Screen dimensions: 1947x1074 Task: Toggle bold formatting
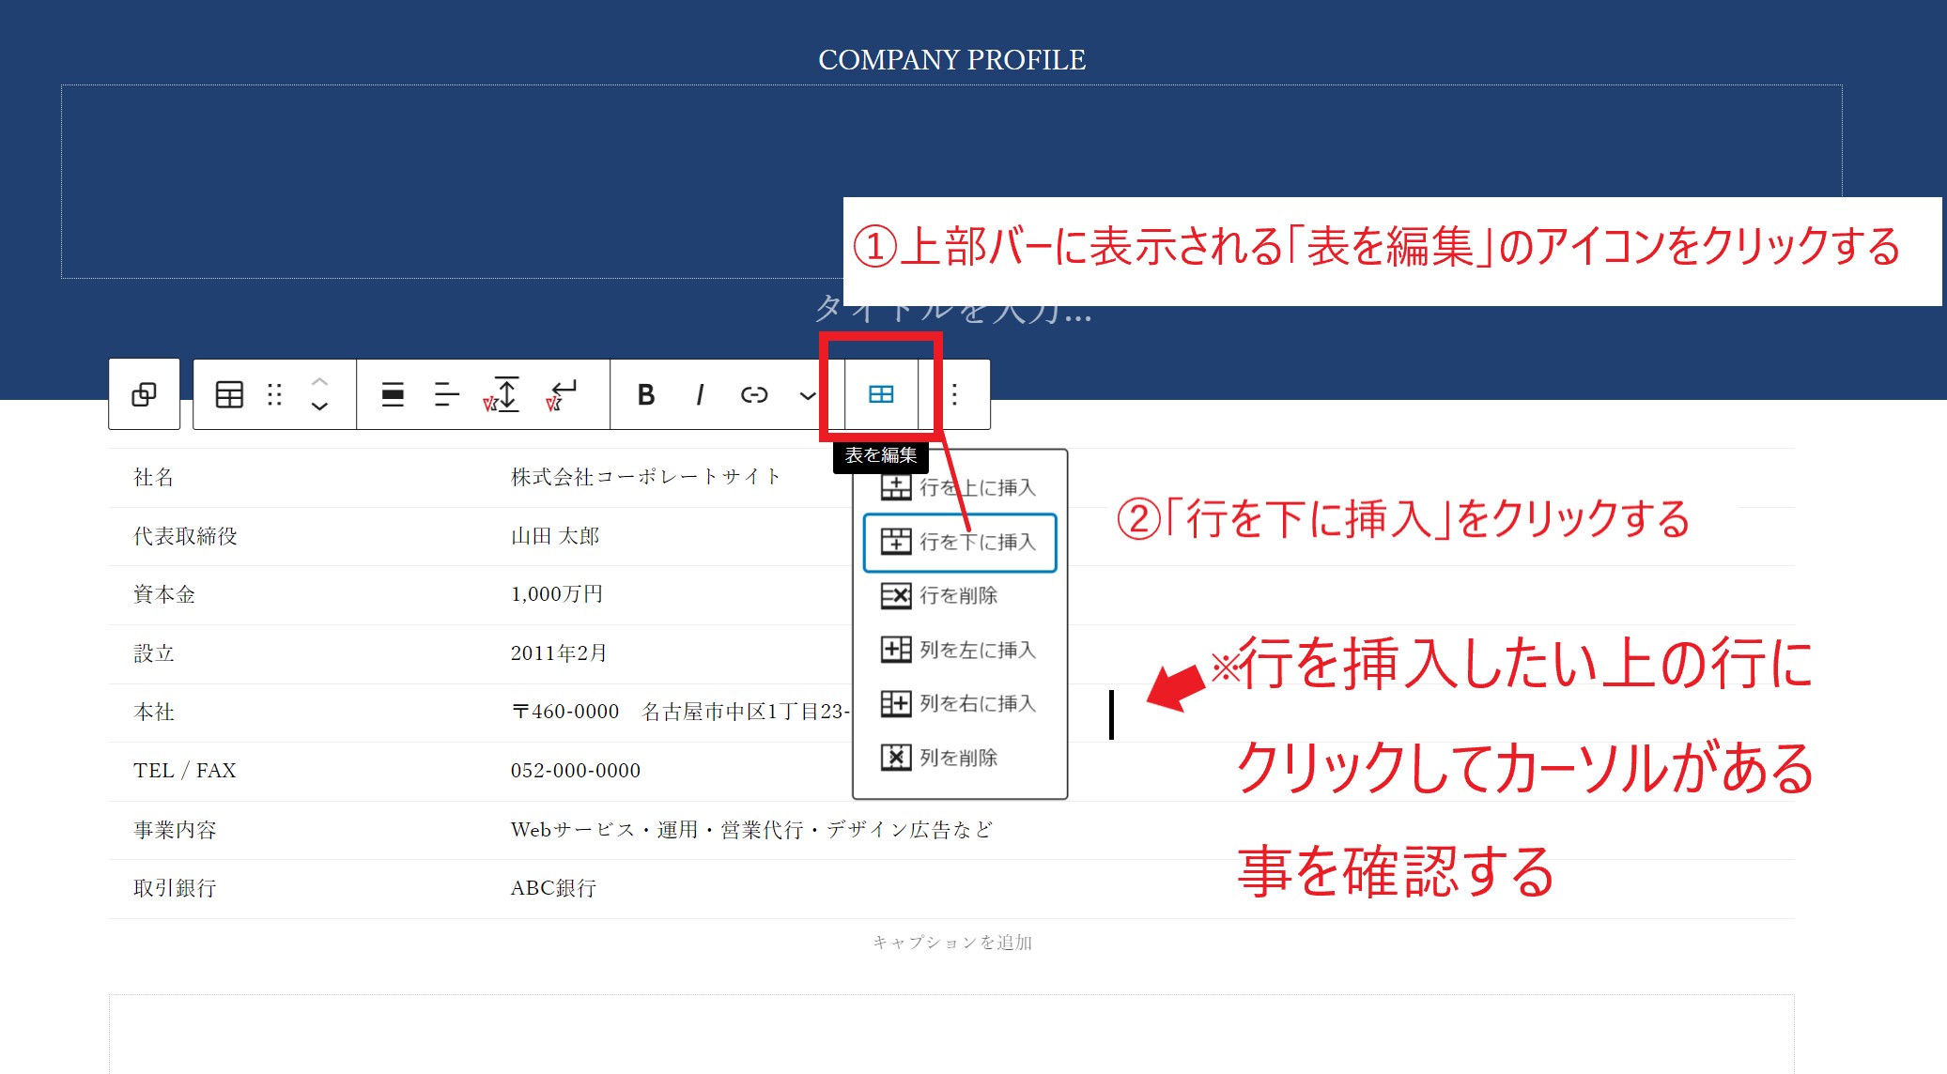point(646,394)
